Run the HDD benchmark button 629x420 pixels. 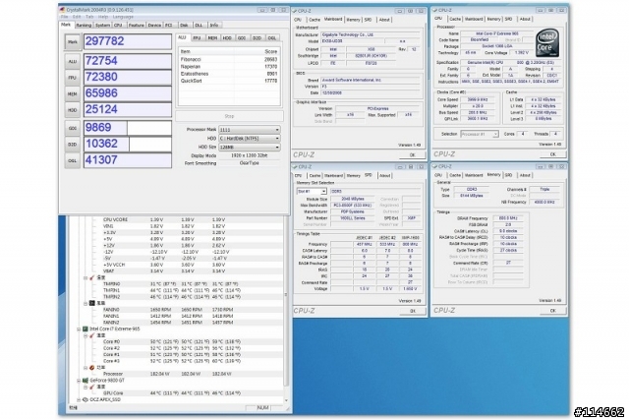point(73,110)
